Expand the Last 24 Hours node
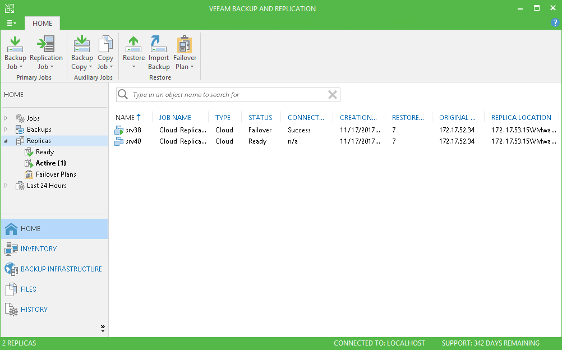This screenshot has width=562, height=350. 6,186
